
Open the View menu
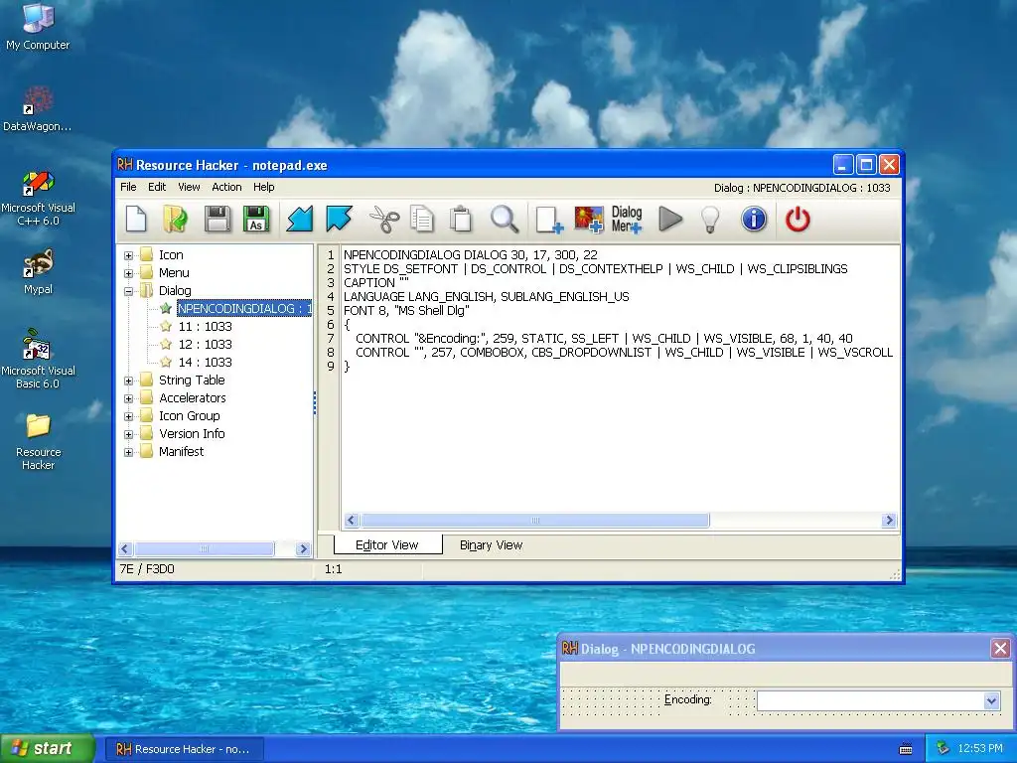coord(189,187)
